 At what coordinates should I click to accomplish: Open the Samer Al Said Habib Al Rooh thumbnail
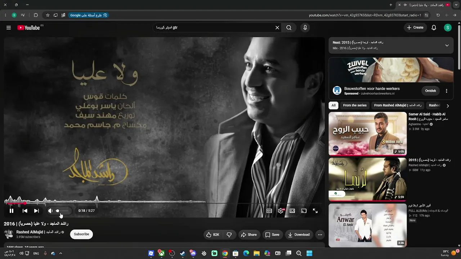[x=368, y=133]
